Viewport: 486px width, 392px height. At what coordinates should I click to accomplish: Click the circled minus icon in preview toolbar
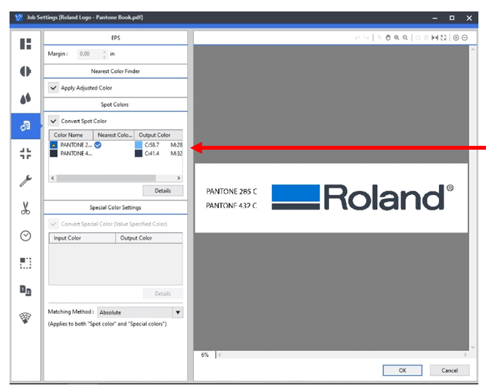[465, 37]
